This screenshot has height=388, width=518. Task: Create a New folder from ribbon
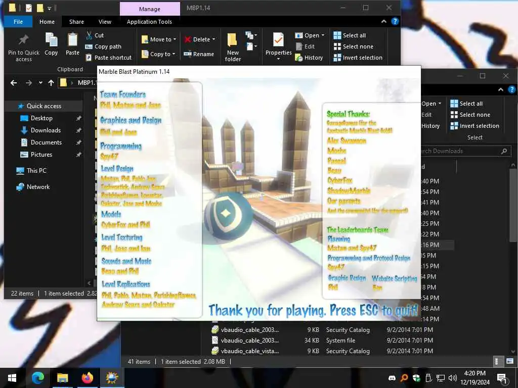pyautogui.click(x=233, y=47)
